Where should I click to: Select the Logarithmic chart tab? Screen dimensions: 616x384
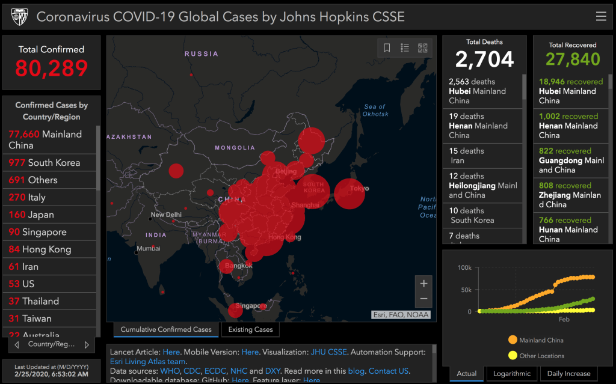(512, 373)
